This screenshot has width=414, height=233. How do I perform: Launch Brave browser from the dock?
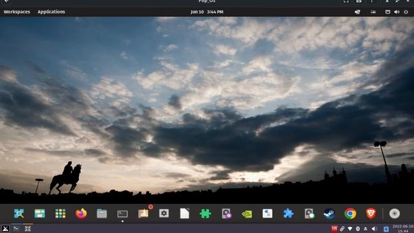pos(371,214)
